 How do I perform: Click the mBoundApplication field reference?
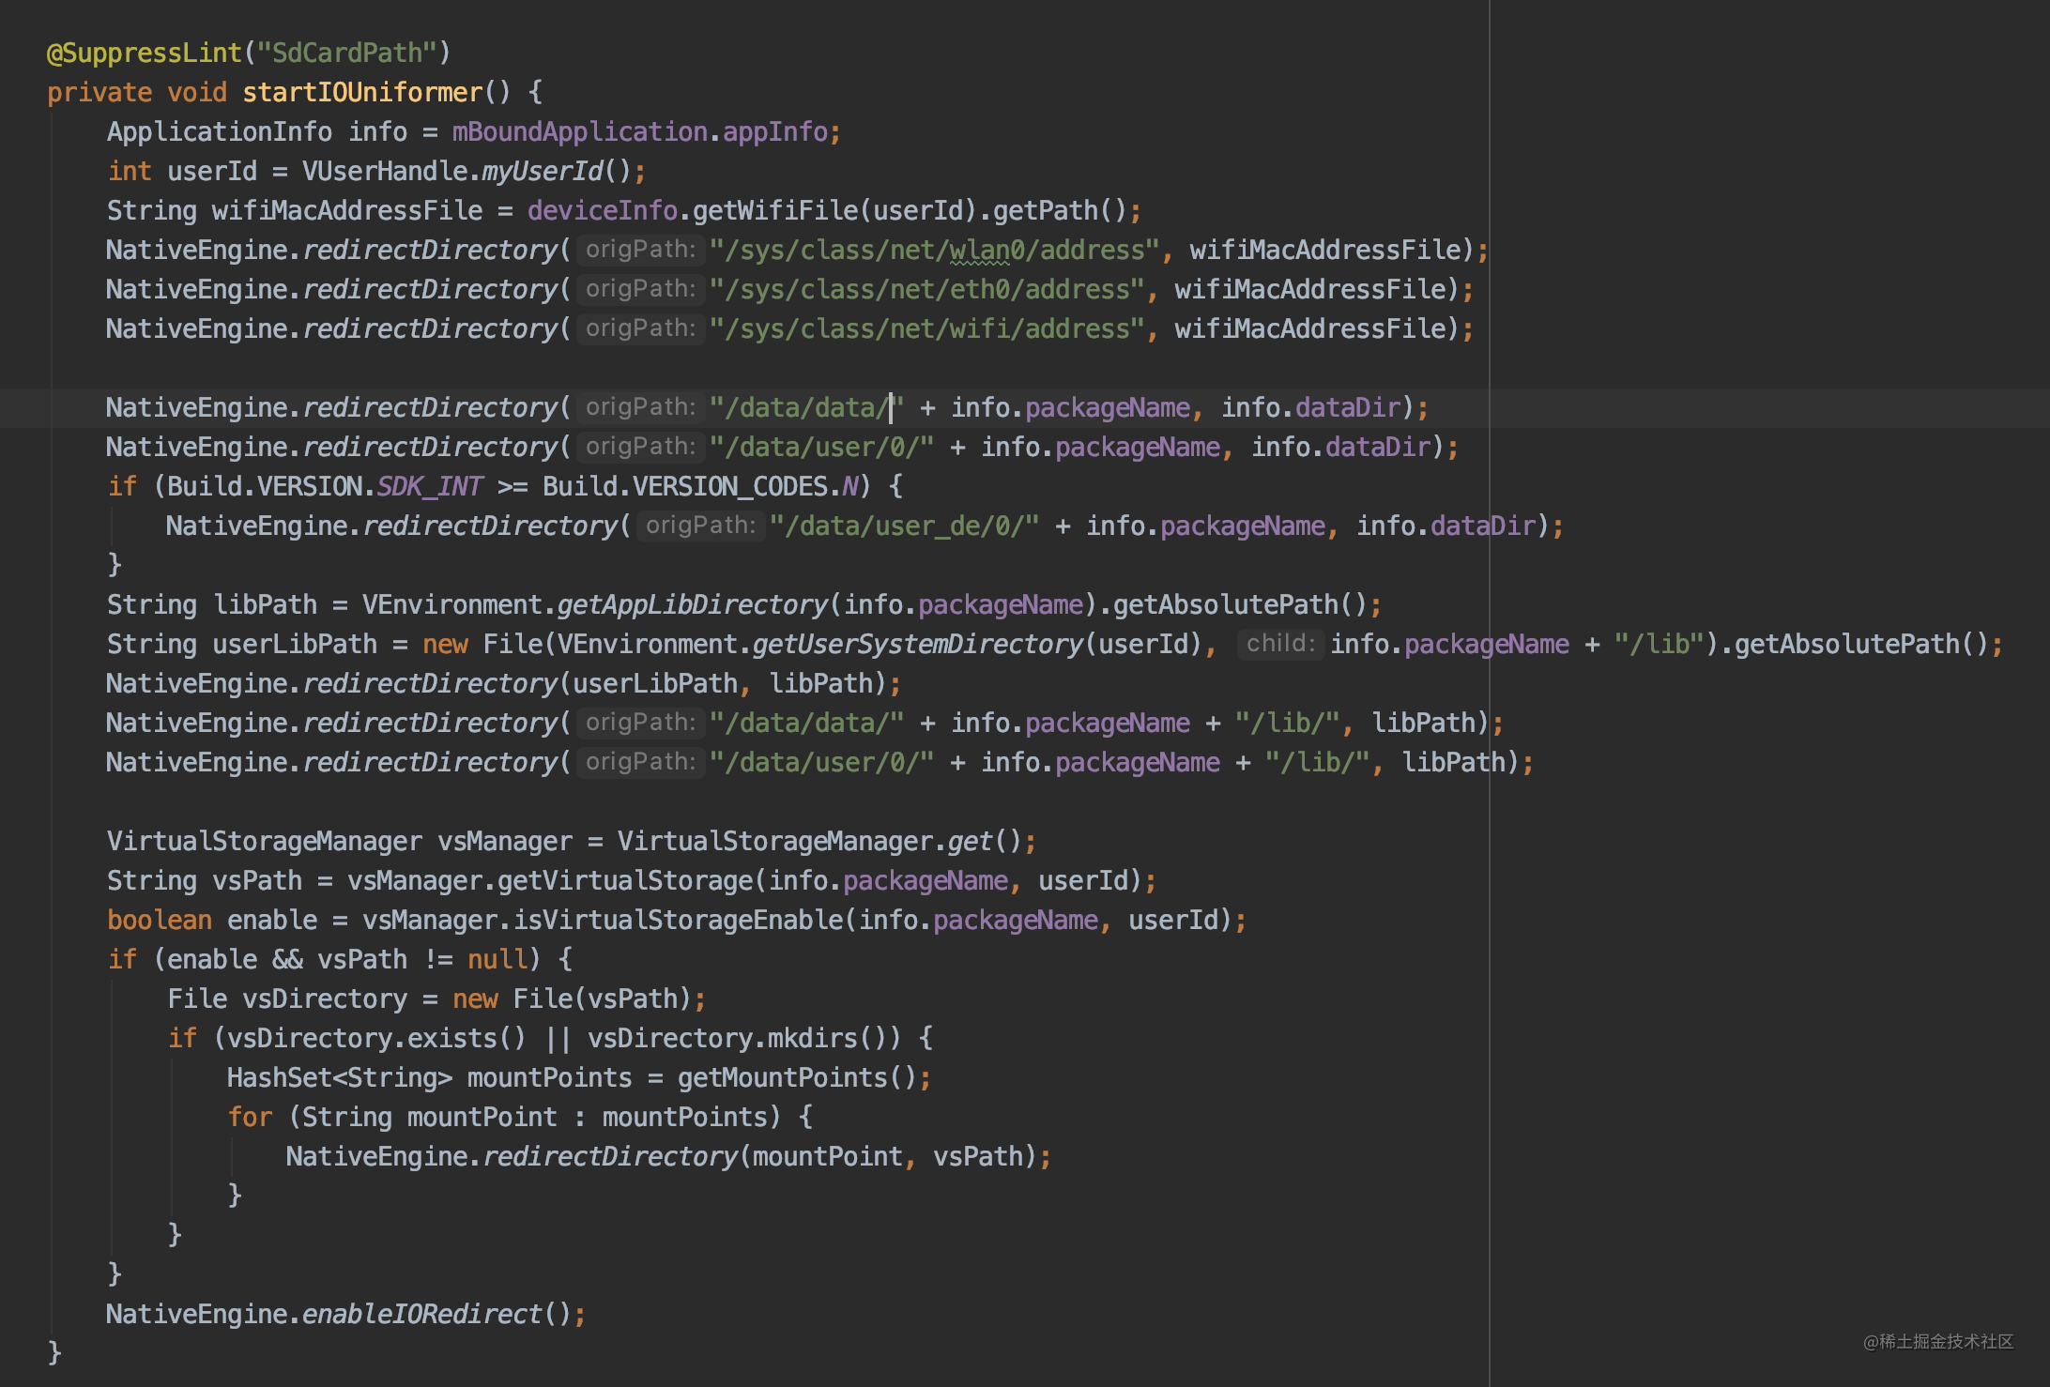(579, 131)
